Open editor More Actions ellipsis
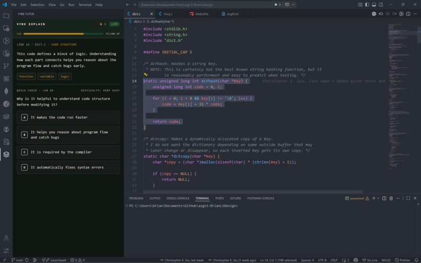Image resolution: width=421 pixels, height=263 pixels. pos(415,14)
